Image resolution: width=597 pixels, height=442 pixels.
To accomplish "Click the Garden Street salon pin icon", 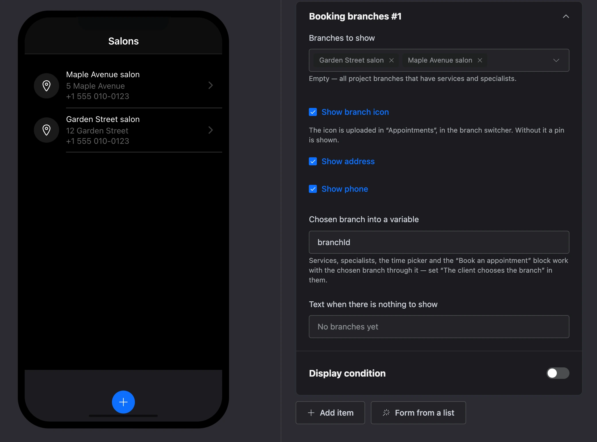I will coord(46,130).
